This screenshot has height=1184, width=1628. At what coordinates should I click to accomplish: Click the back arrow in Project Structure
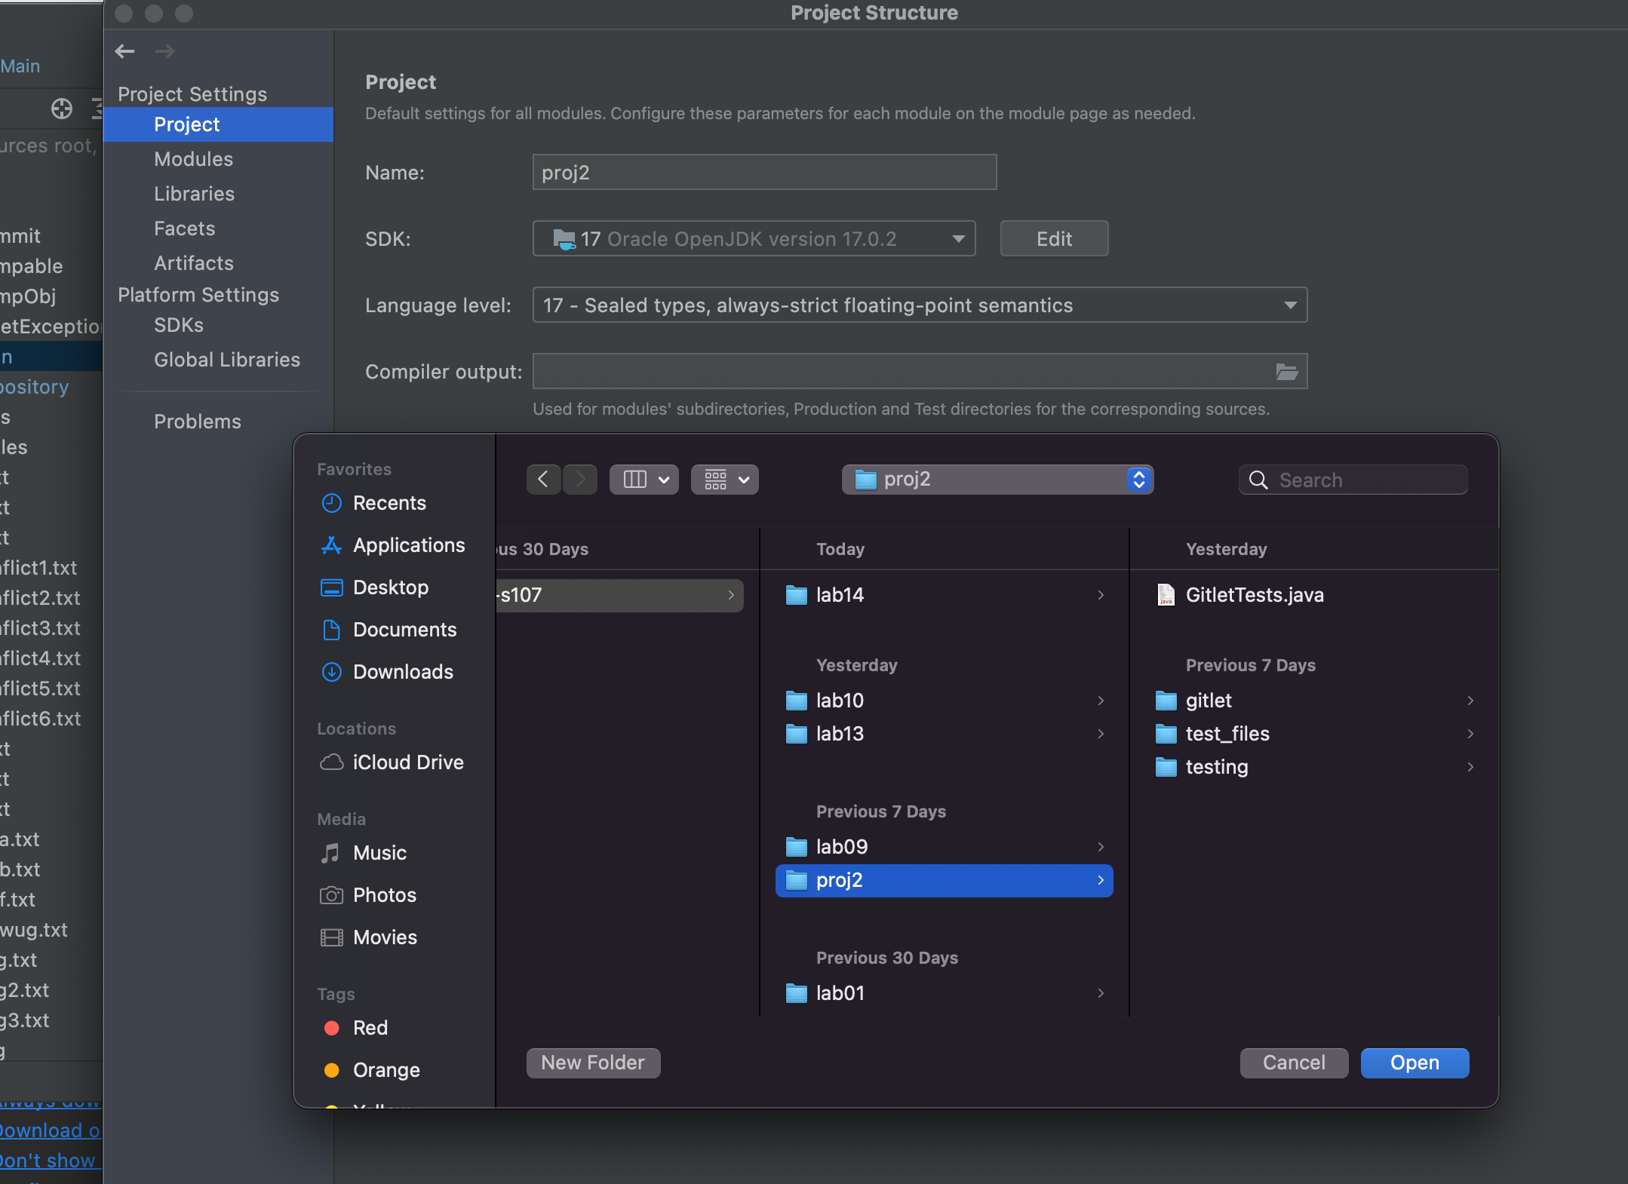(x=124, y=51)
